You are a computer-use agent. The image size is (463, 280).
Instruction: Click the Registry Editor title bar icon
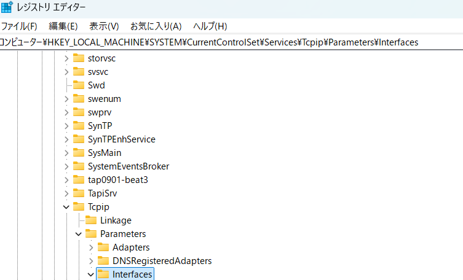[7, 7]
